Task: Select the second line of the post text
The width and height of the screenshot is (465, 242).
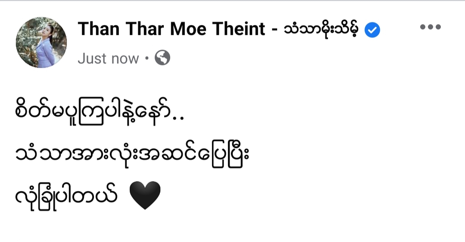Action: (x=132, y=154)
